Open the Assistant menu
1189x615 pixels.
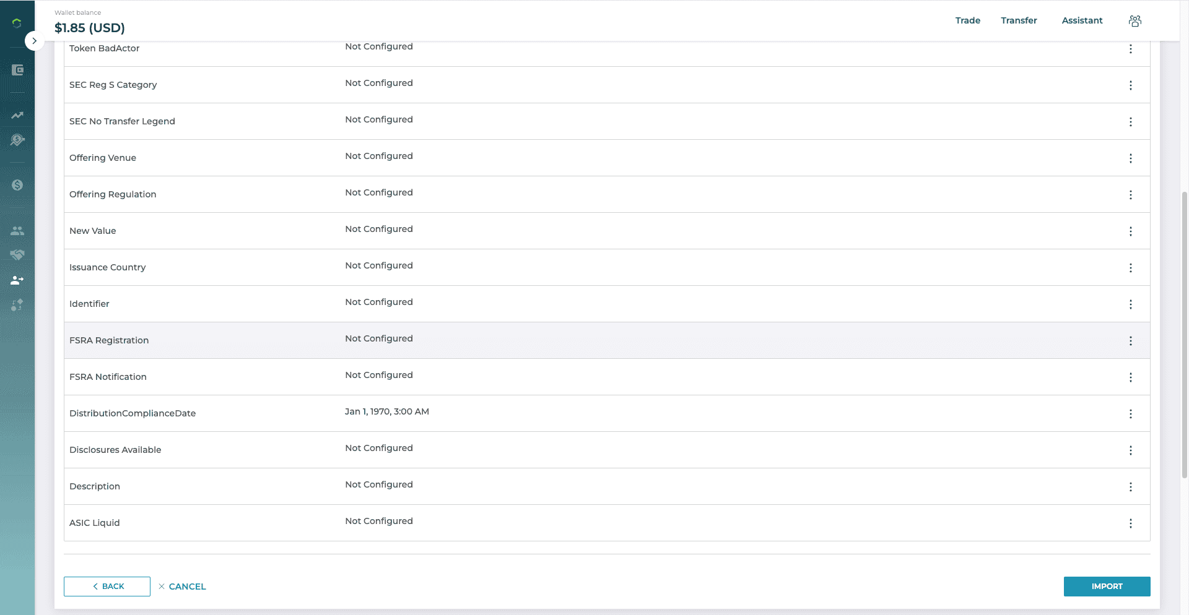pyautogui.click(x=1082, y=20)
